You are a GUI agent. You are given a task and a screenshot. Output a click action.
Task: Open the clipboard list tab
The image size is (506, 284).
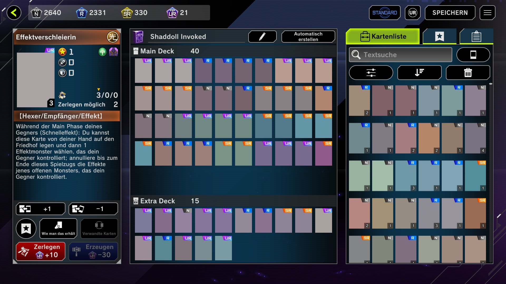coord(476,36)
